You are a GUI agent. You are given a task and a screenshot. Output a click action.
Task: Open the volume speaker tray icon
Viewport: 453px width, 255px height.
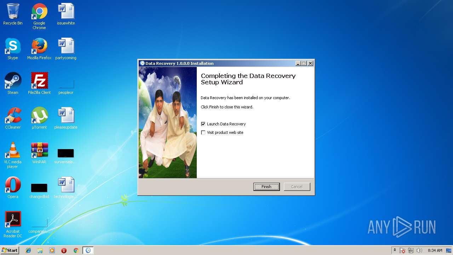point(419,250)
